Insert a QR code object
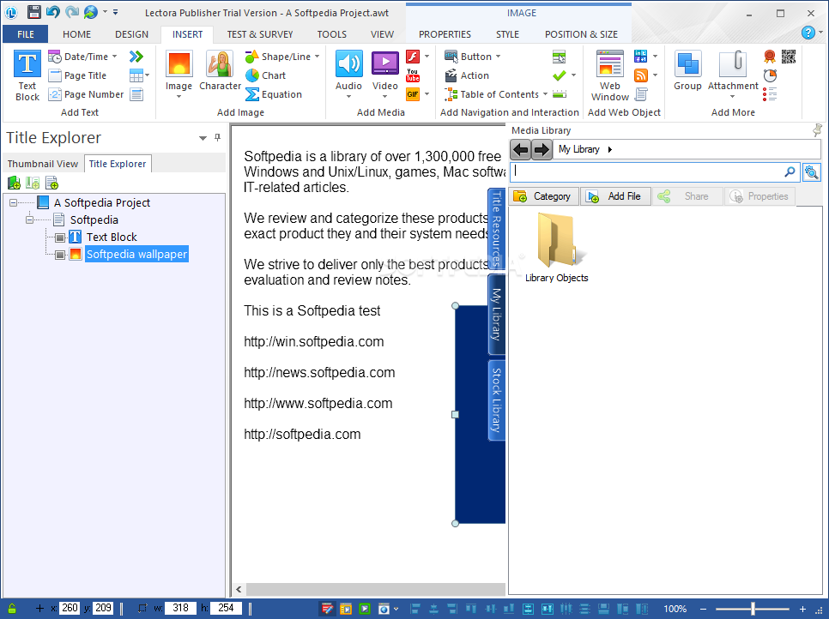 point(789,57)
